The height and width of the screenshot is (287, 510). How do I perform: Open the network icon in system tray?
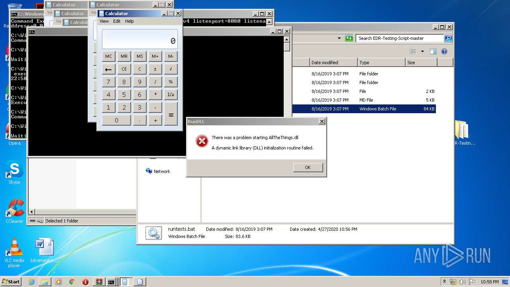pos(453,282)
